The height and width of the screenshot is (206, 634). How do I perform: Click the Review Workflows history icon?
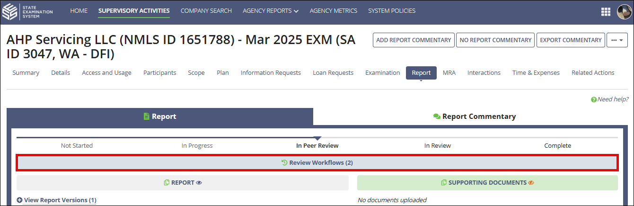point(284,162)
